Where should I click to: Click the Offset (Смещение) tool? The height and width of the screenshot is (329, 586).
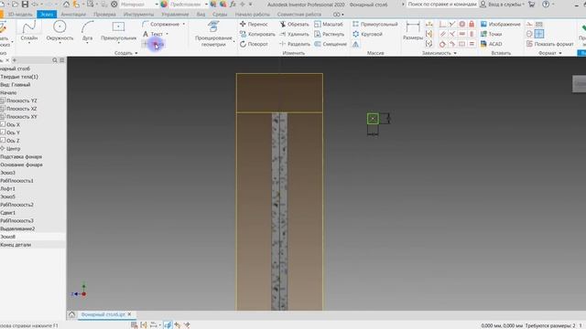coord(331,44)
